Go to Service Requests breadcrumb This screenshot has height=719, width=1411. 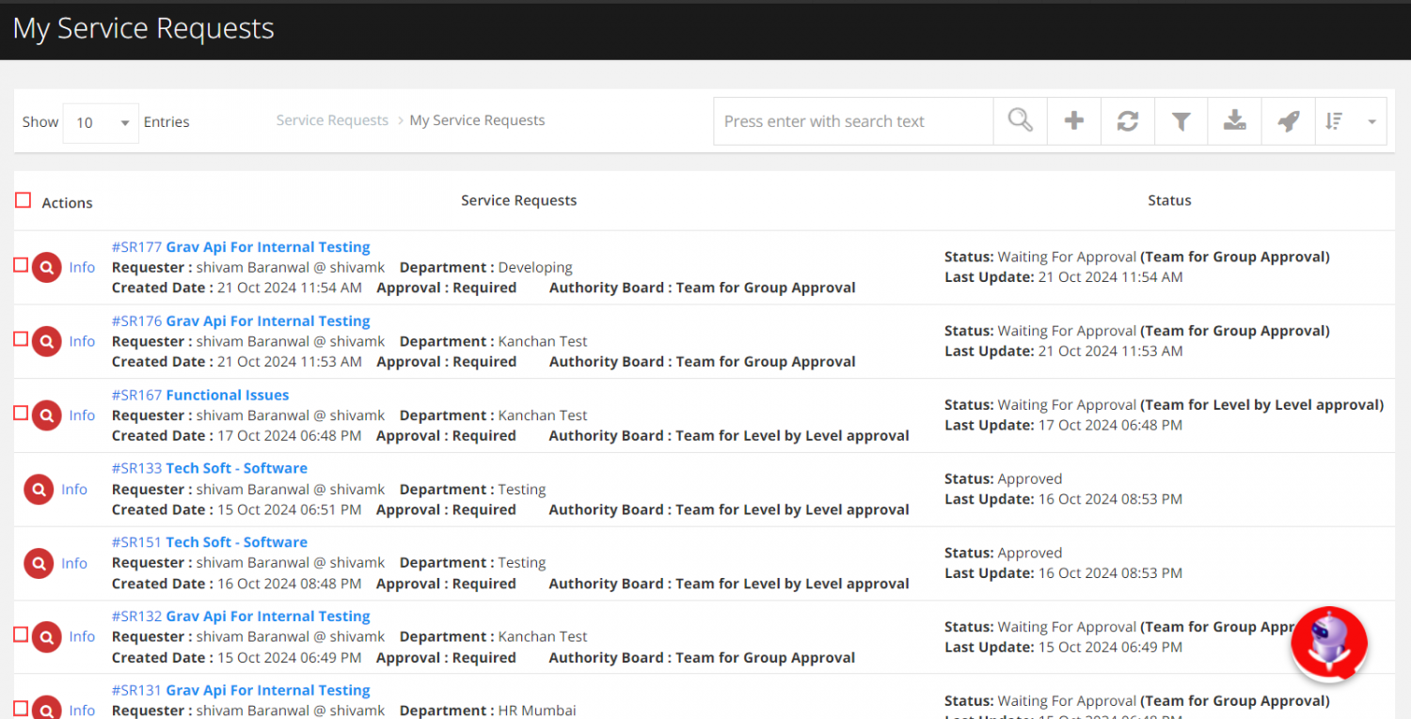(332, 120)
